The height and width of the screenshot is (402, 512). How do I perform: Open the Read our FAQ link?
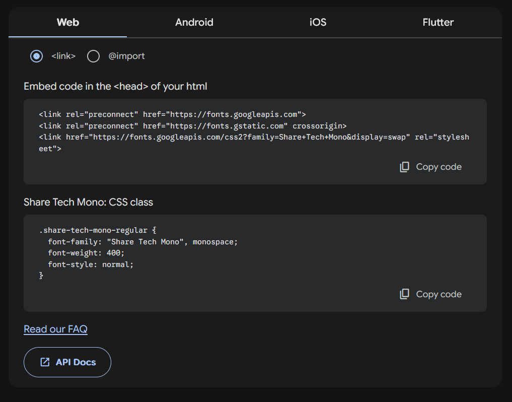click(55, 329)
